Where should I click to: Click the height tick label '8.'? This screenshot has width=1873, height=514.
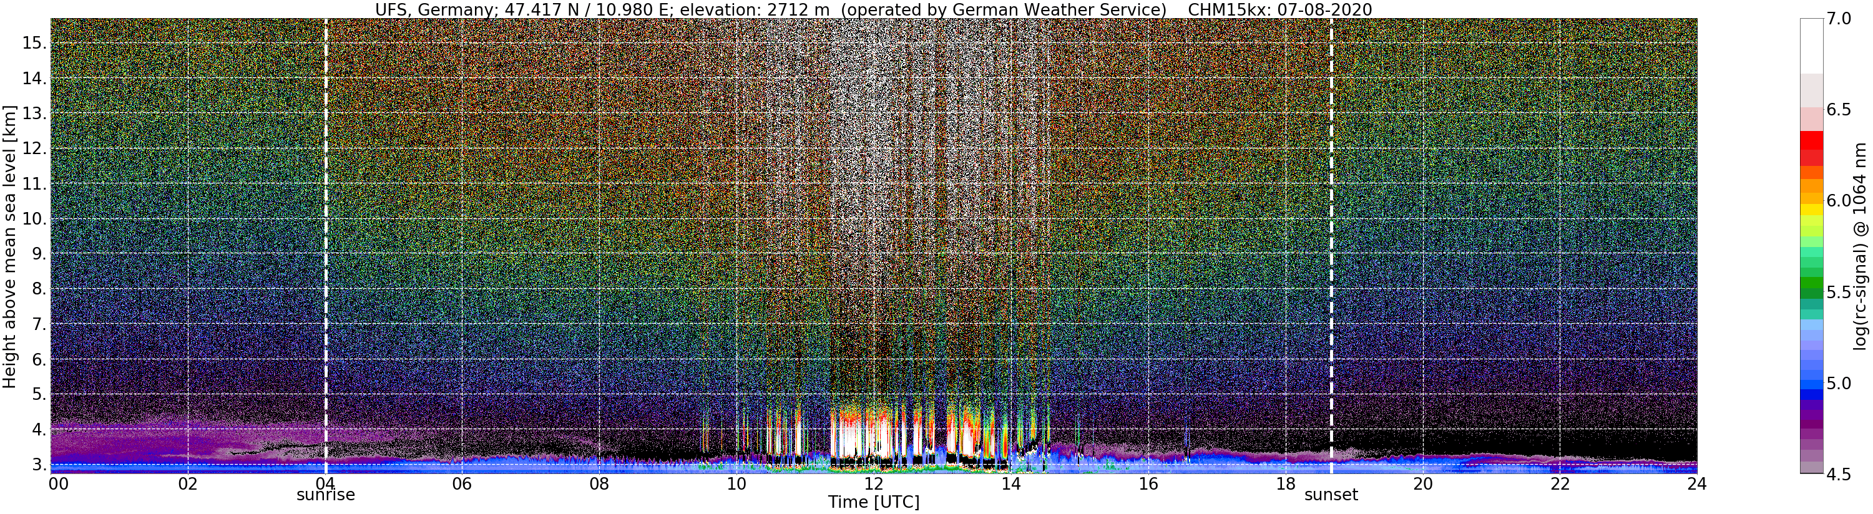(x=38, y=289)
